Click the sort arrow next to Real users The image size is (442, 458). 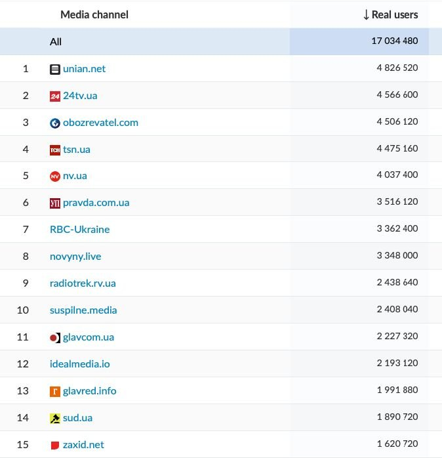tap(366, 14)
